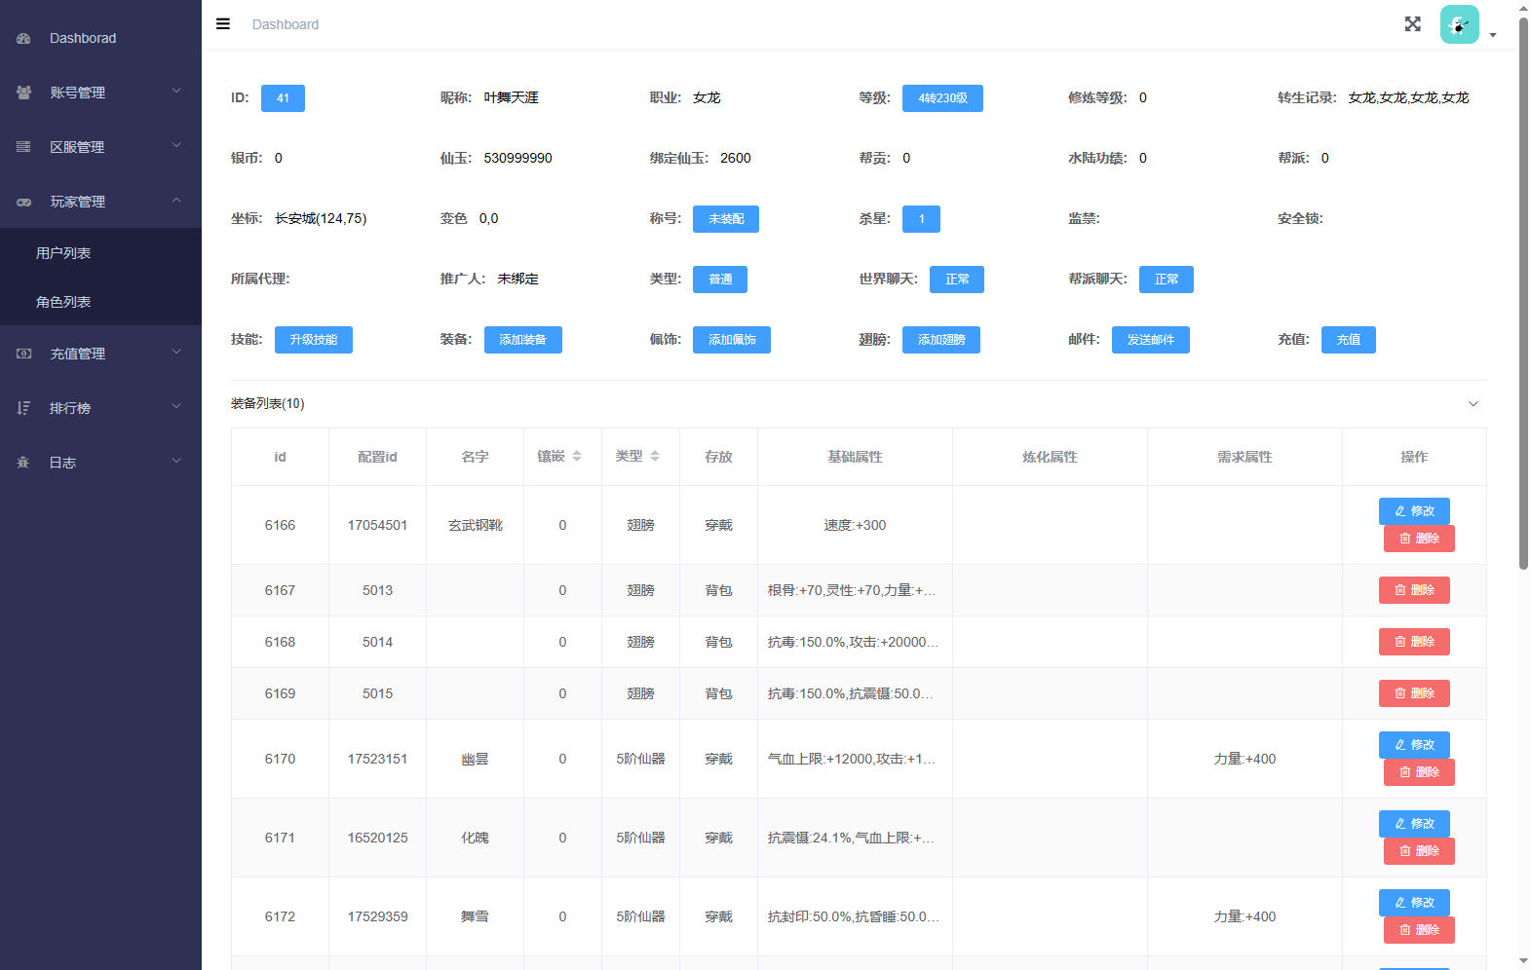This screenshot has height=970, width=1531.
Task: Click the scrollbar down arrow
Action: [1524, 961]
